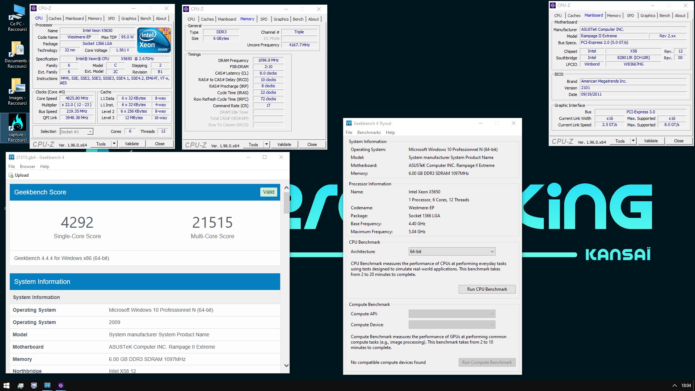
Task: Click the Intel Xeon inside logo
Action: [x=154, y=40]
